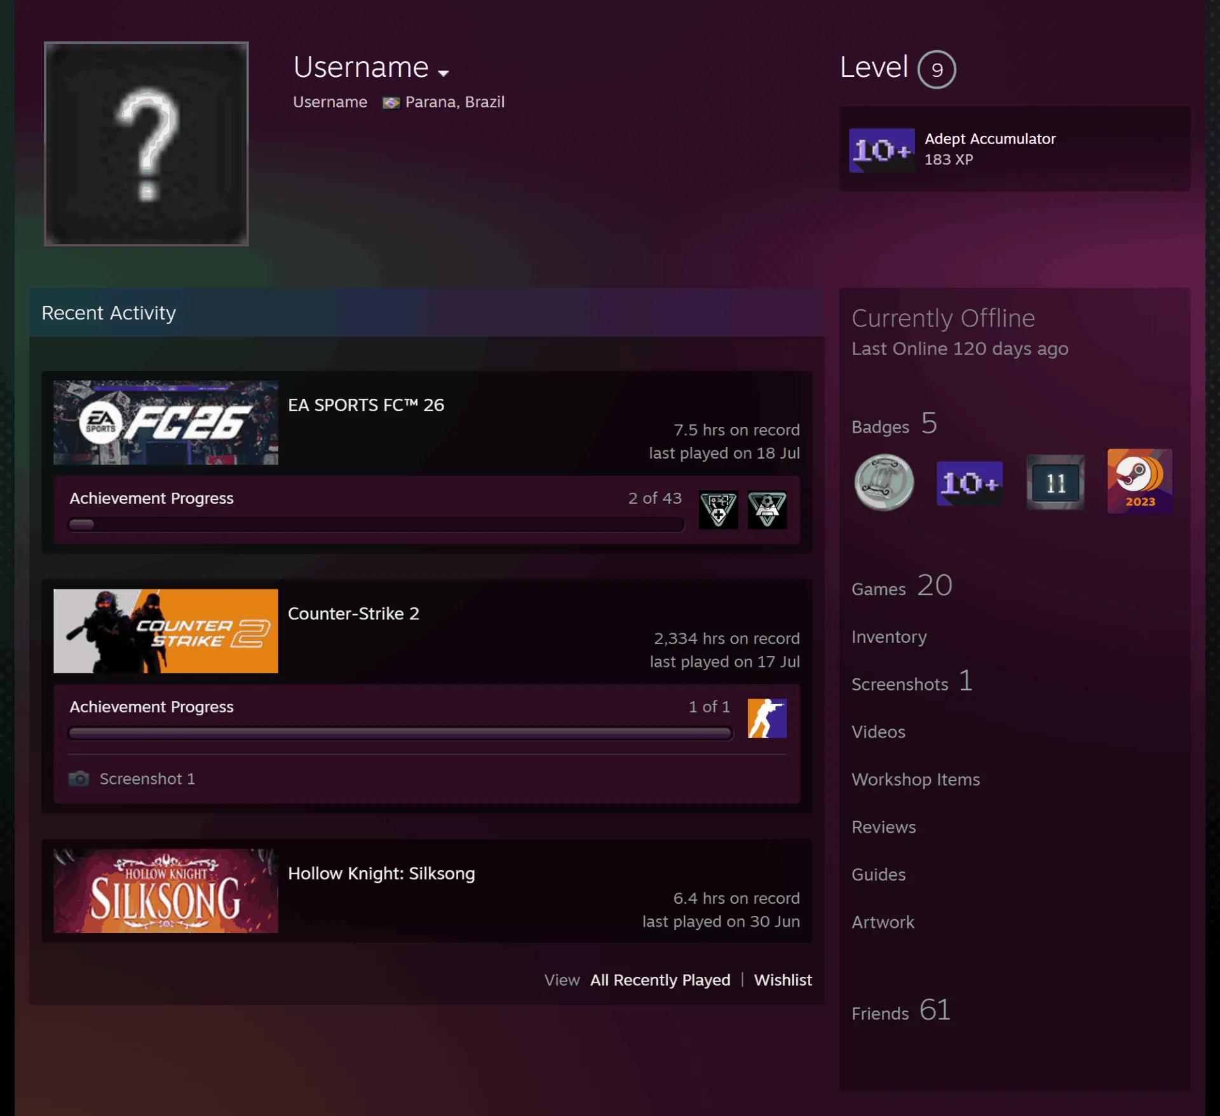Viewport: 1220px width, 1116px height.
Task: Click 'Last Online 120 days ago' text
Action: (959, 349)
